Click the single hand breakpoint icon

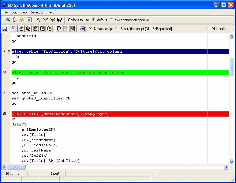tap(21, 28)
